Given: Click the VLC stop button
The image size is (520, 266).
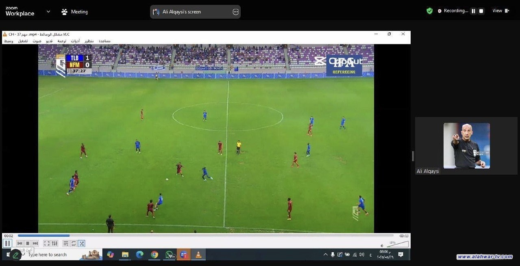Looking at the screenshot, I should [28, 243].
